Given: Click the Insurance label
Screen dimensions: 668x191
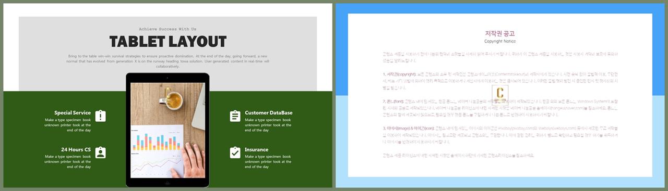Looking at the screenshot, I should tap(257, 149).
